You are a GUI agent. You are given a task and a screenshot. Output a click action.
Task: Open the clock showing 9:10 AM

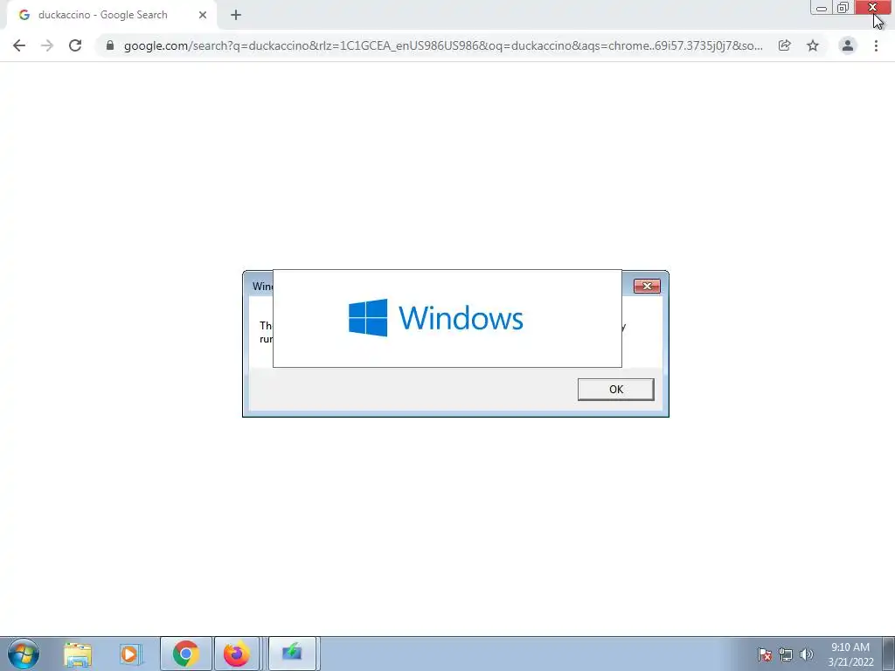pyautogui.click(x=850, y=654)
